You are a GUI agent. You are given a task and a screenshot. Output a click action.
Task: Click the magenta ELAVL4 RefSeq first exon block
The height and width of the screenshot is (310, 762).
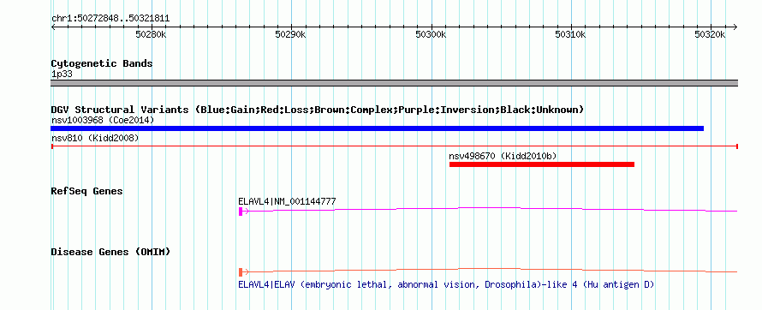(241, 211)
